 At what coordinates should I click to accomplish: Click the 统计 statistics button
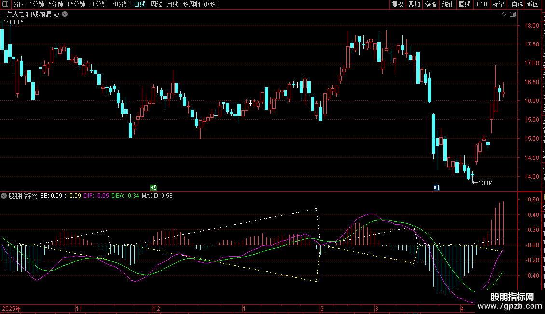pos(448,4)
